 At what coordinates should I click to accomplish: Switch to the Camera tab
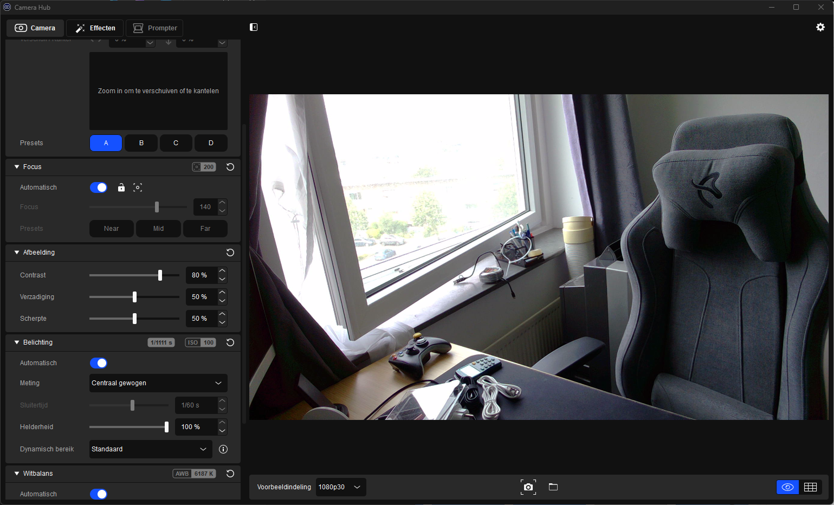(35, 28)
